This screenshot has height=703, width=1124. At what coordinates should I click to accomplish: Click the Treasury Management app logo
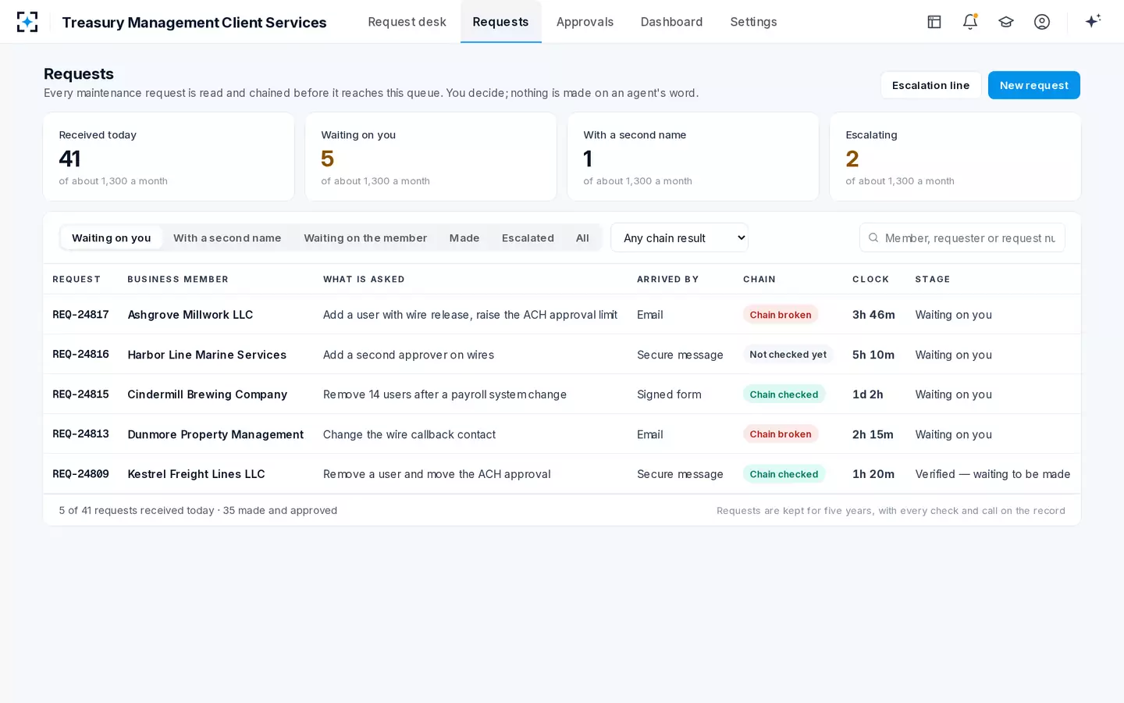coord(27,22)
